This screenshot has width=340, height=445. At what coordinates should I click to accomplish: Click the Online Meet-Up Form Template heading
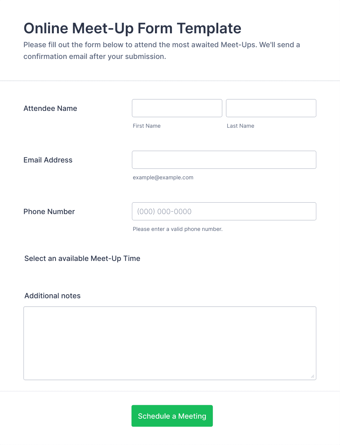[132, 28]
